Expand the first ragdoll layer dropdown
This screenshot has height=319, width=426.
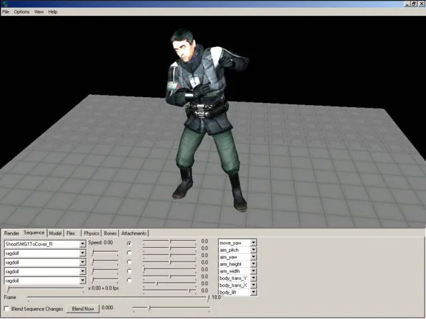pos(83,253)
